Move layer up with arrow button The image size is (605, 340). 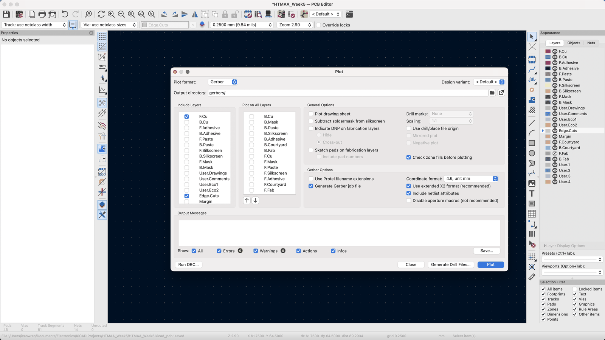click(247, 201)
